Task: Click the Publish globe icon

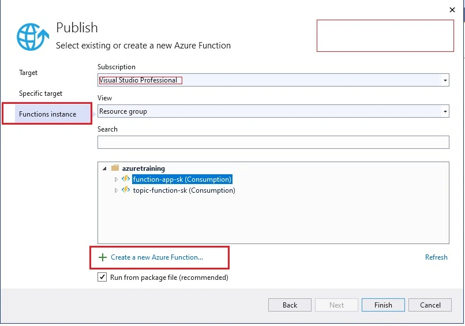Action: (x=33, y=37)
